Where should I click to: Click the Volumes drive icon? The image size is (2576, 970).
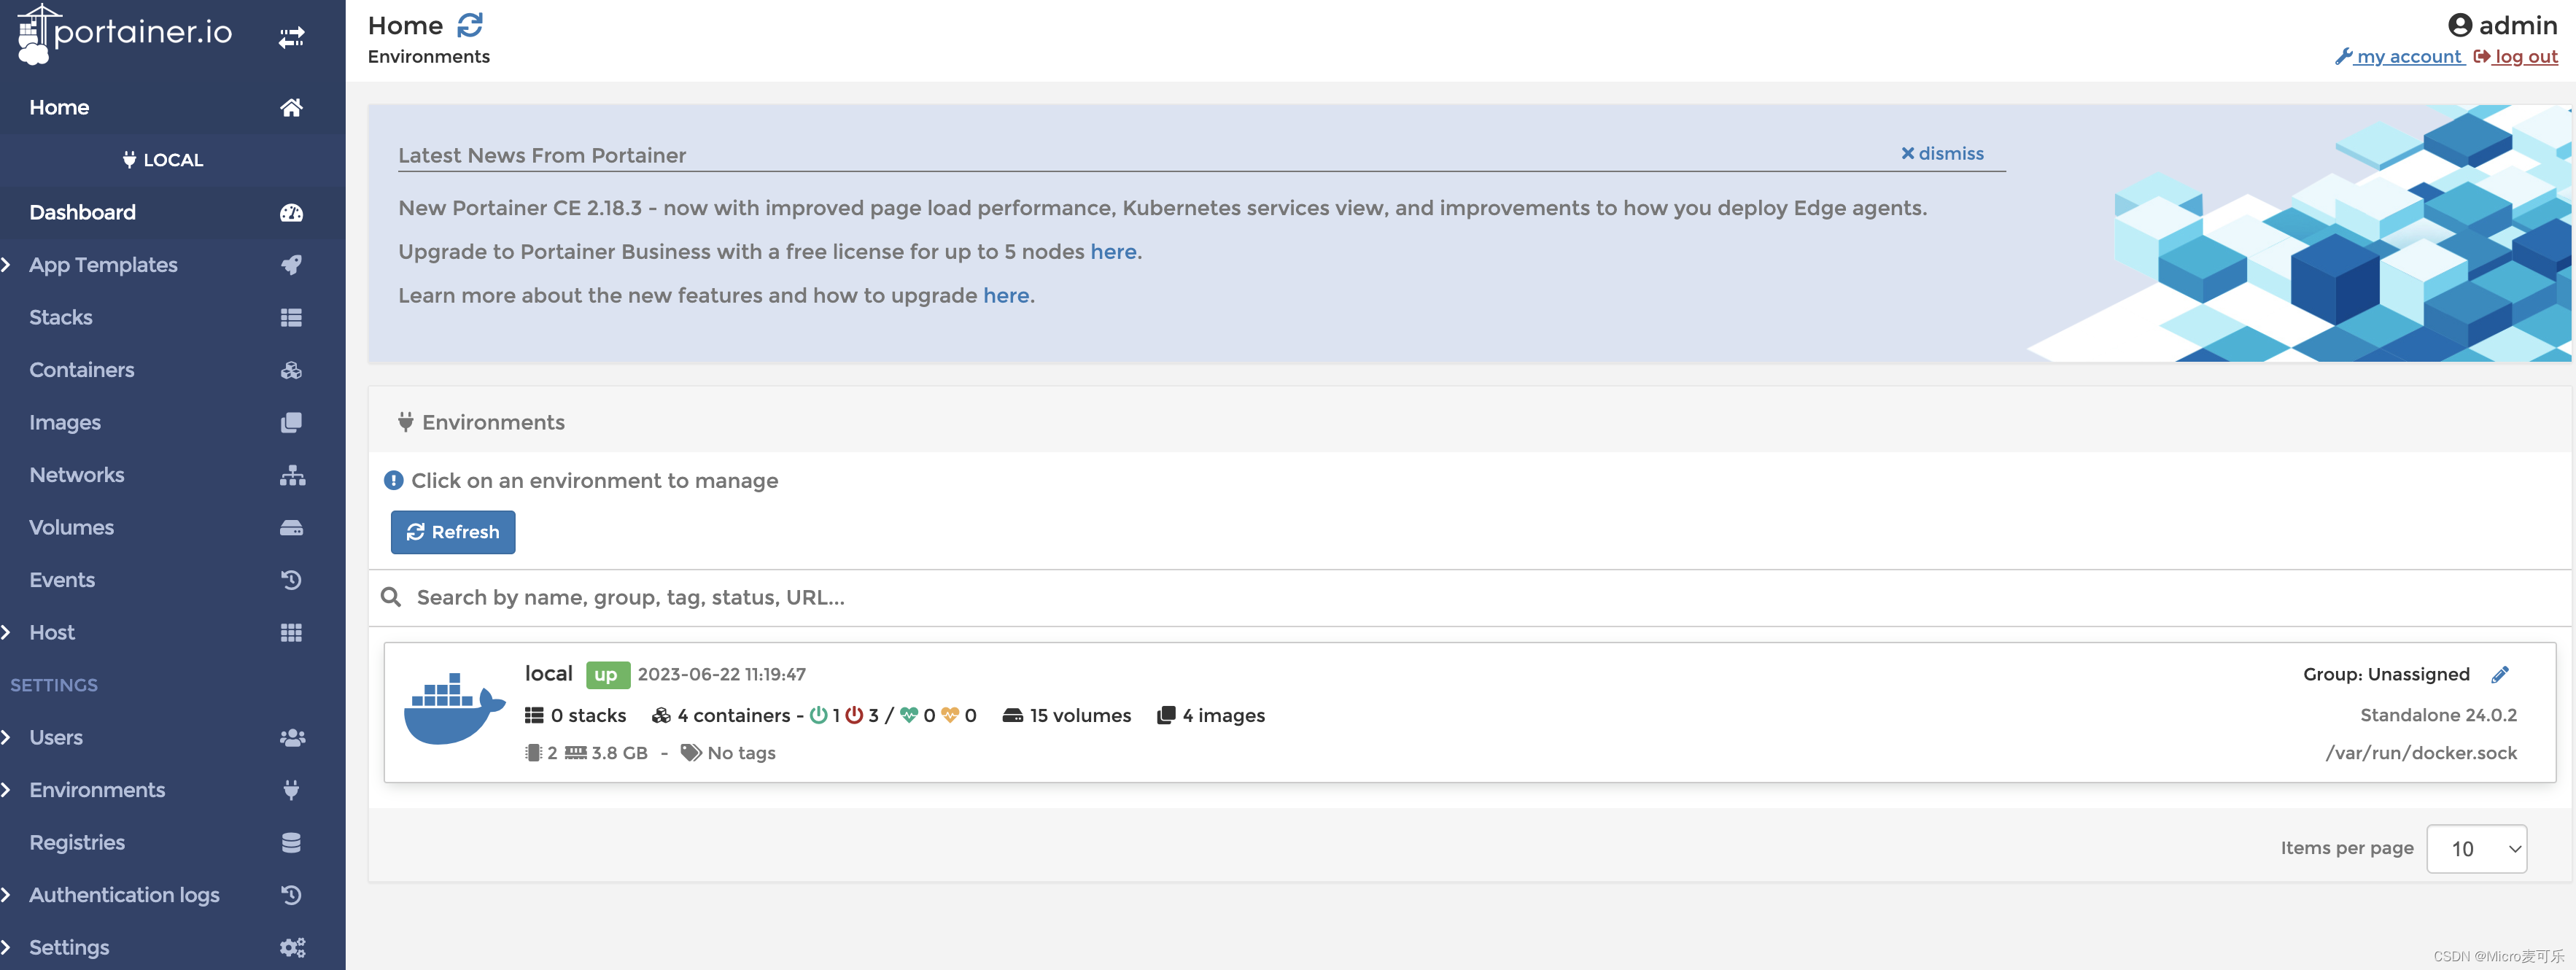[x=291, y=527]
